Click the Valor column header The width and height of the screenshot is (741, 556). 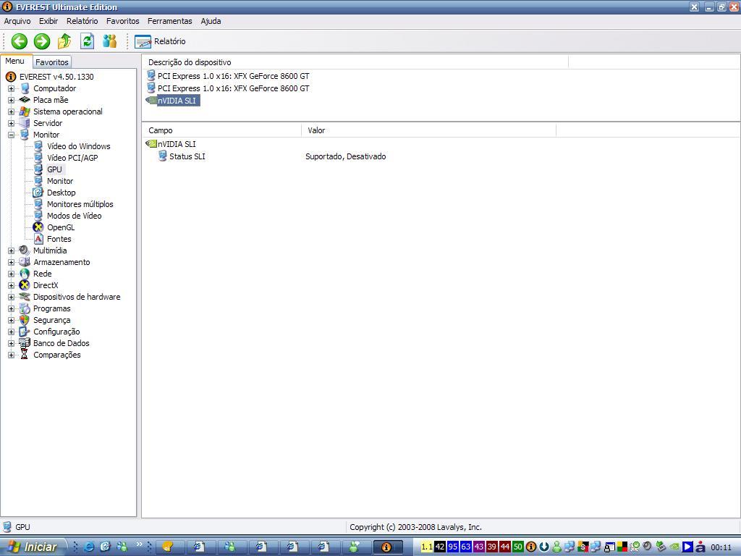point(429,130)
